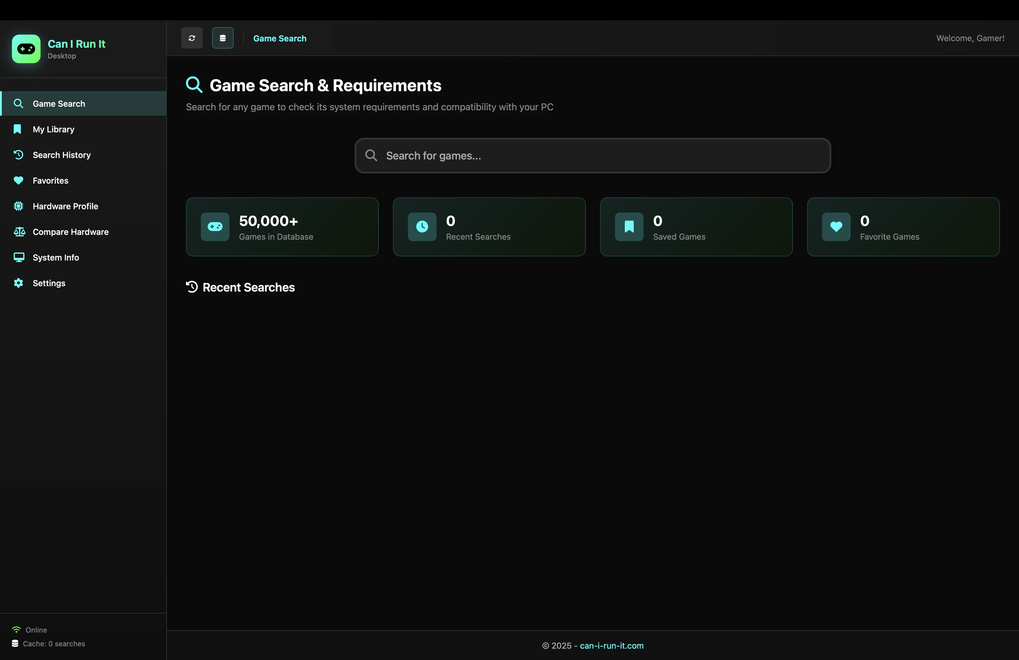Click the Game Search & Requirements heading
The height and width of the screenshot is (660, 1019).
pyautogui.click(x=325, y=85)
